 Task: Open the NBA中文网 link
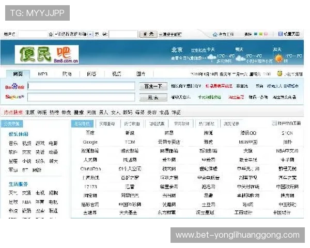[287, 151]
